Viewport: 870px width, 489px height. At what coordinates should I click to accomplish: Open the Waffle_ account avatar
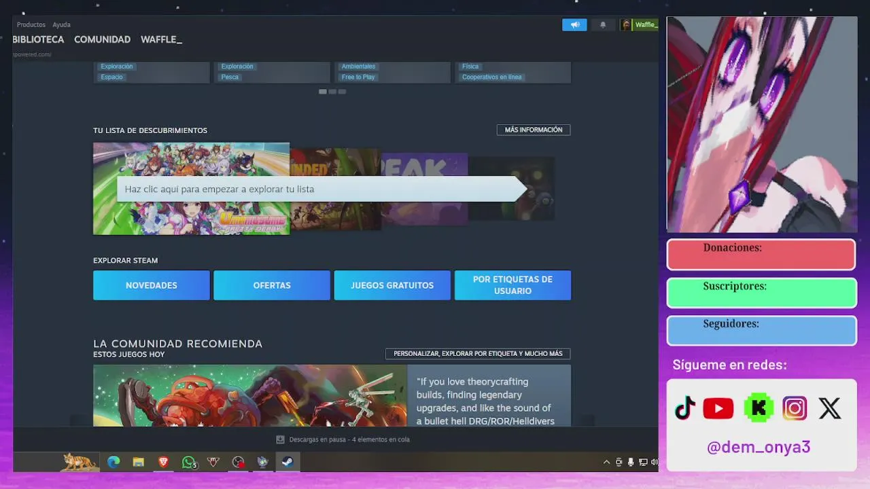tap(626, 25)
